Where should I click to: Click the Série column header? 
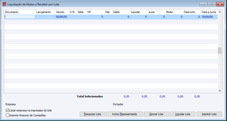pyautogui.click(x=82, y=12)
